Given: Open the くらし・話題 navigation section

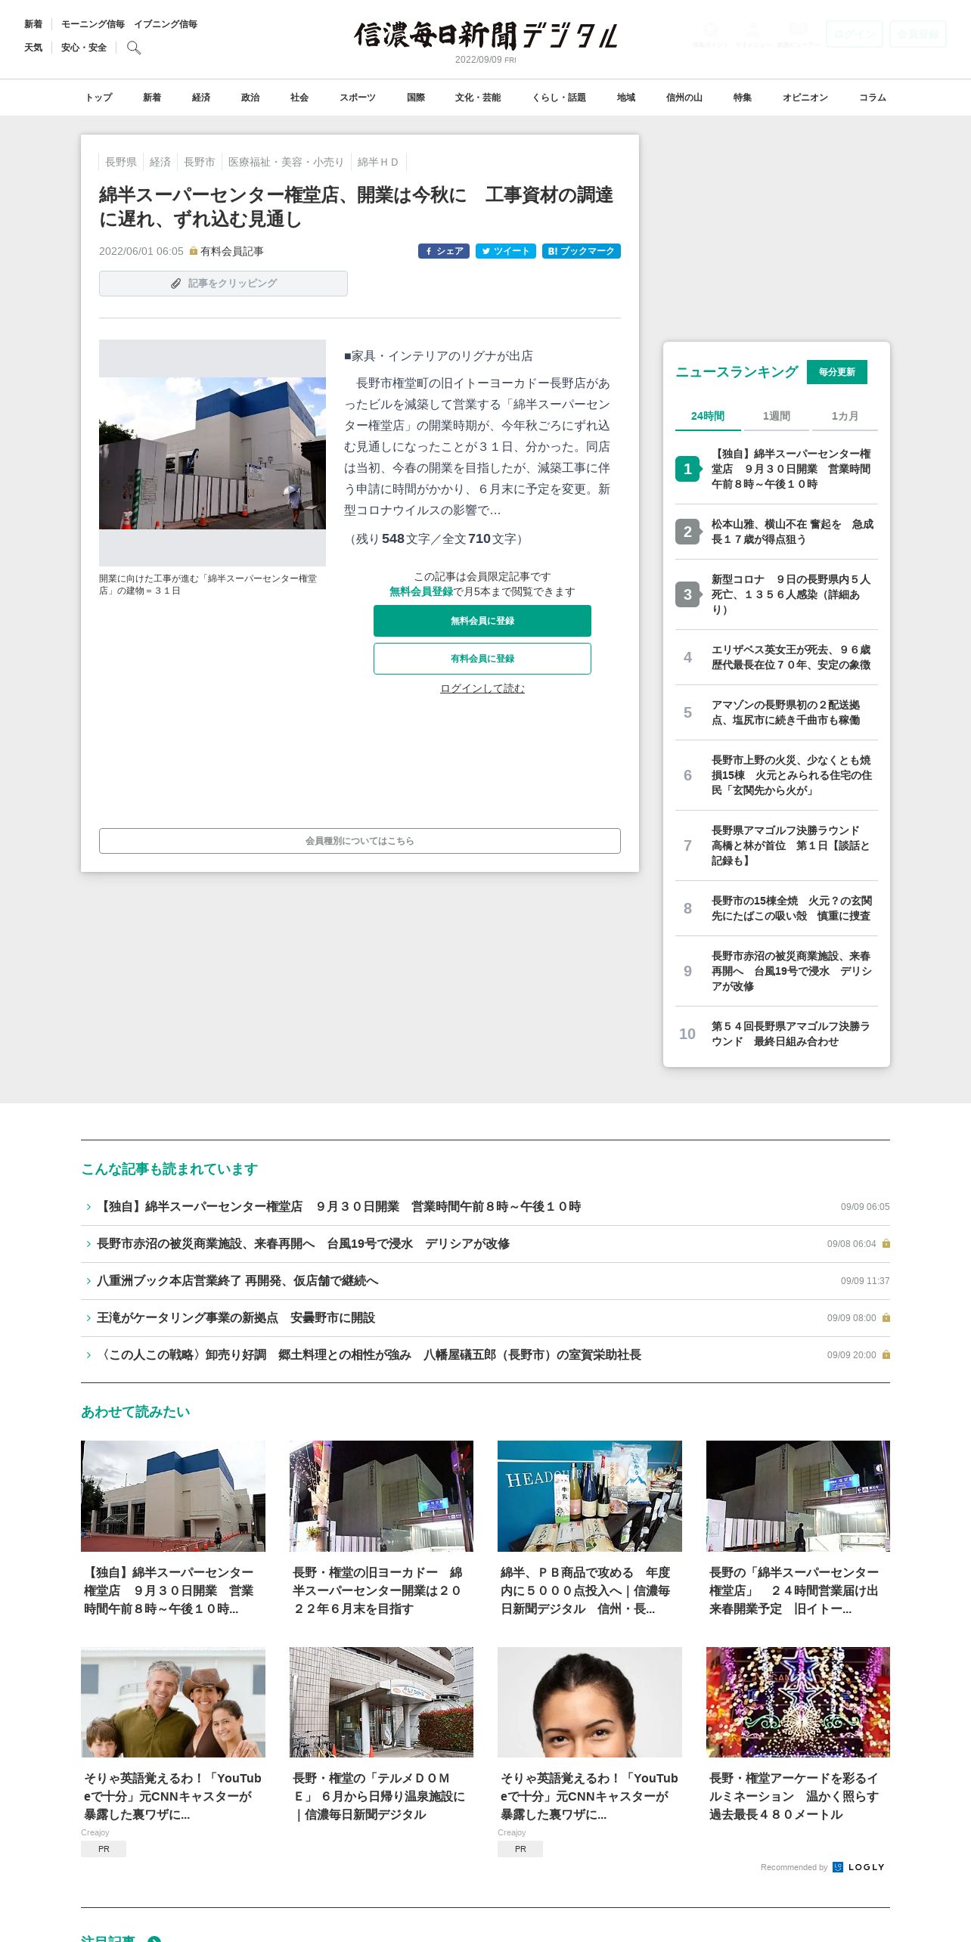Looking at the screenshot, I should (559, 98).
